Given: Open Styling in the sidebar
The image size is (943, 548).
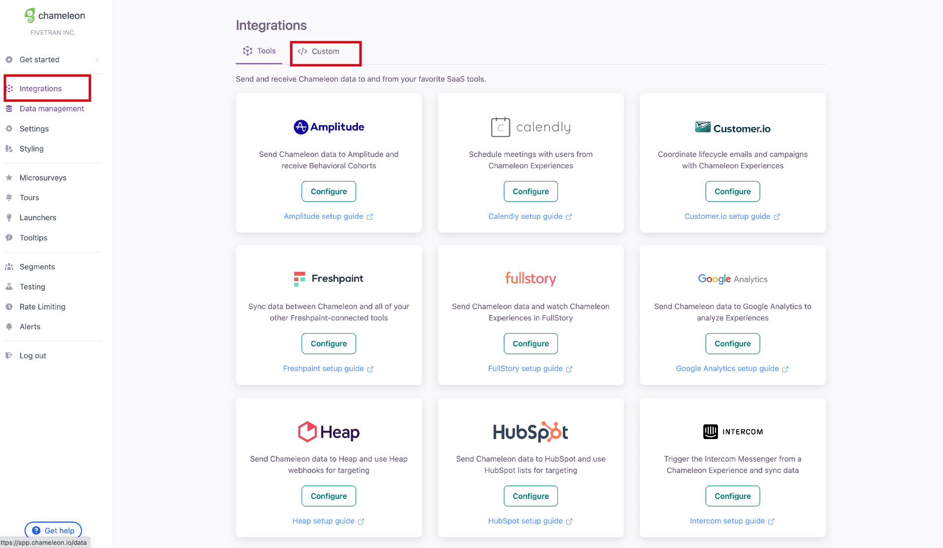Looking at the screenshot, I should pos(31,149).
